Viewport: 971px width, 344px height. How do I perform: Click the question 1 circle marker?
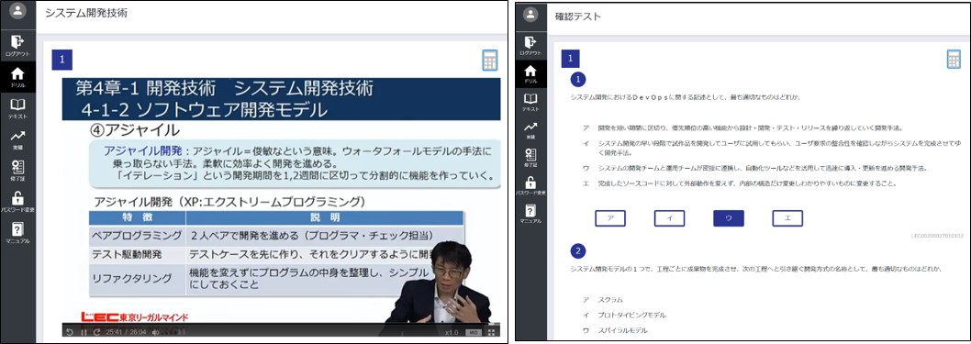tap(577, 80)
